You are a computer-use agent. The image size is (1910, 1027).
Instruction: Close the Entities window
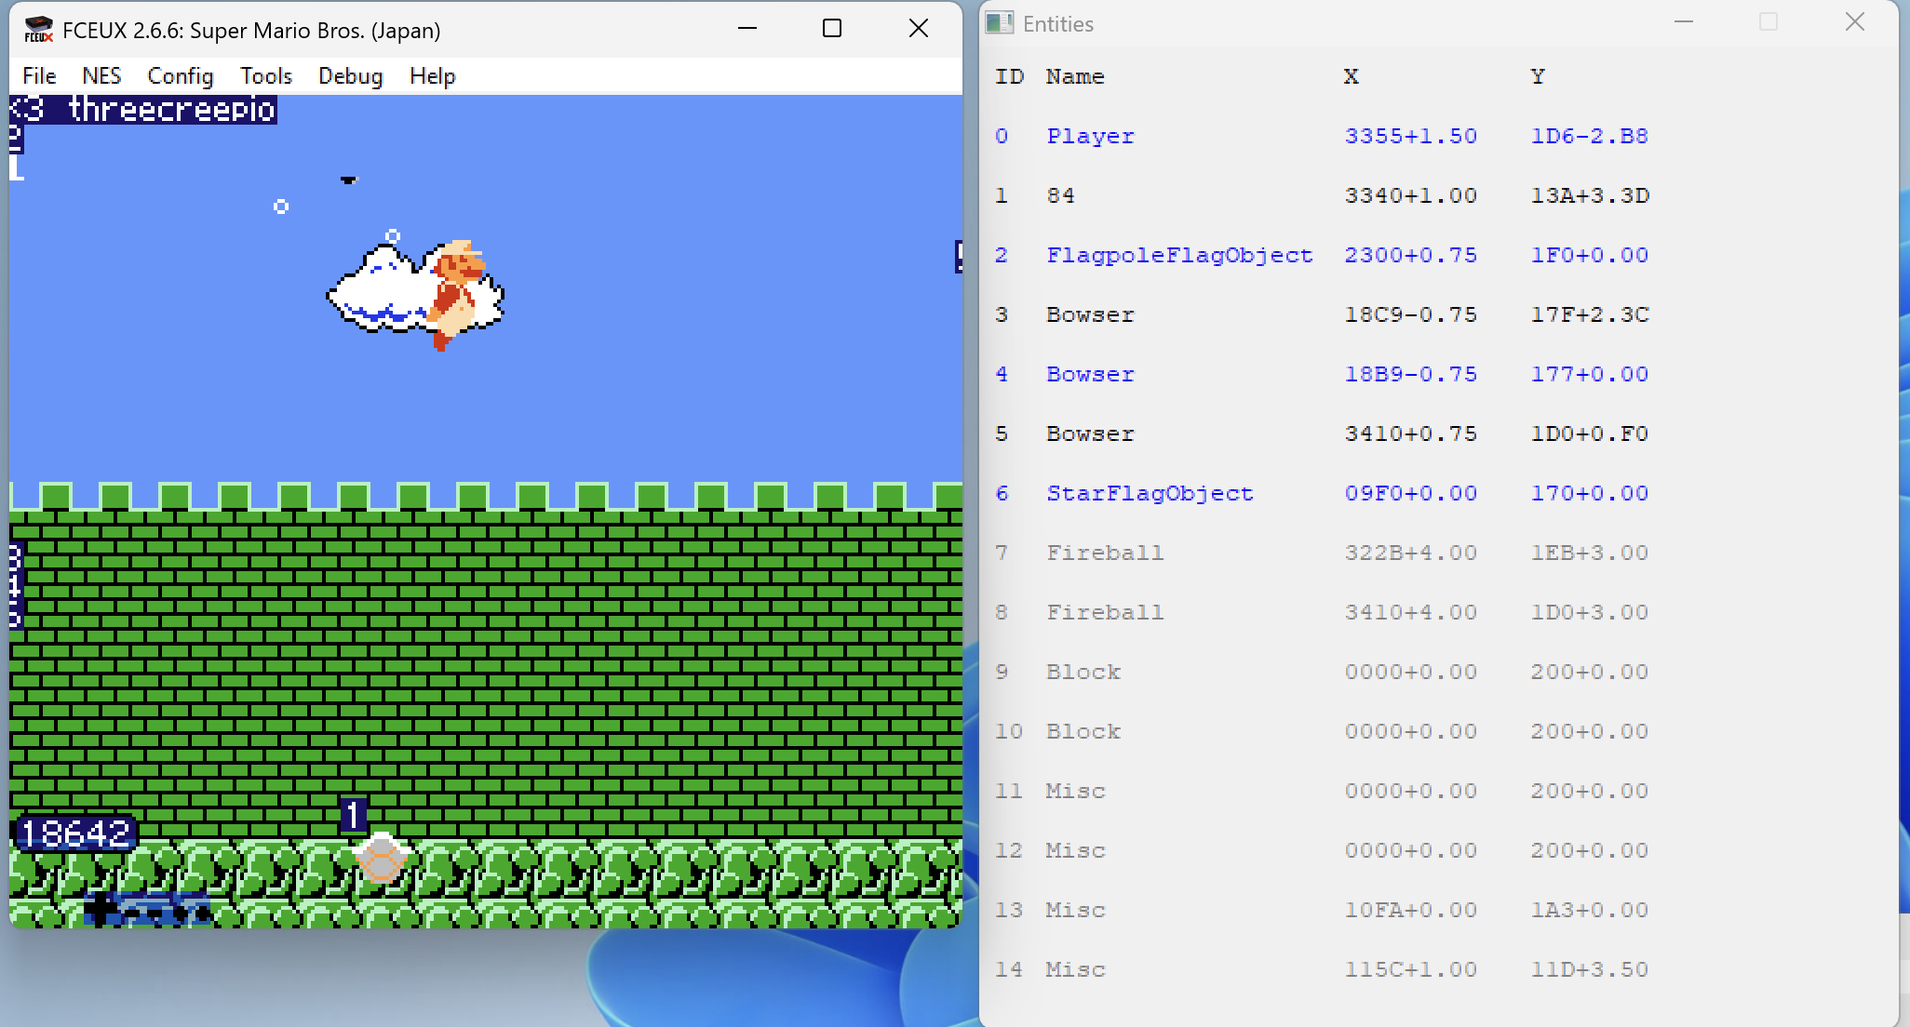1854,22
